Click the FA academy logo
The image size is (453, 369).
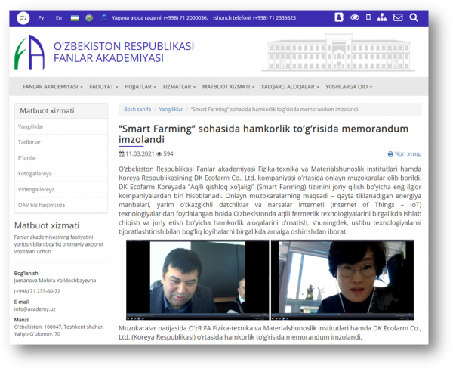coord(29,52)
